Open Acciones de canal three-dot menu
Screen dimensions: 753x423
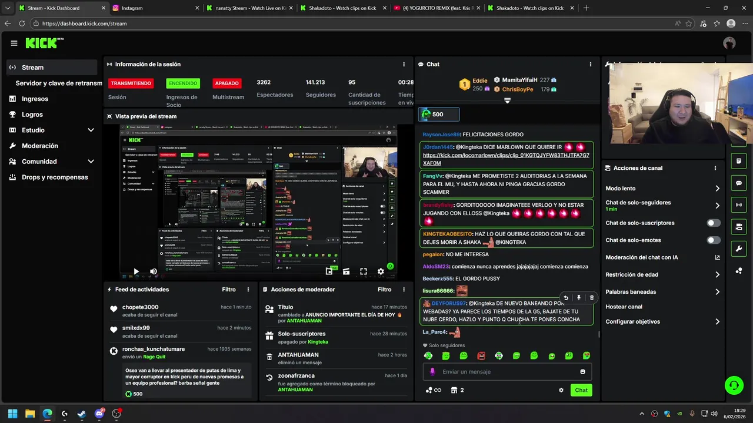(715, 168)
